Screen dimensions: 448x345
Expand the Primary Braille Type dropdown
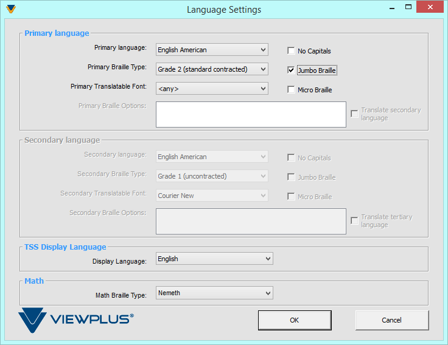coord(212,69)
